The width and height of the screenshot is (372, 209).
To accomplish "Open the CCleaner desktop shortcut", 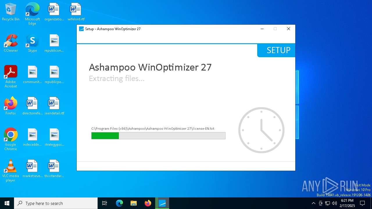I will point(11,43).
